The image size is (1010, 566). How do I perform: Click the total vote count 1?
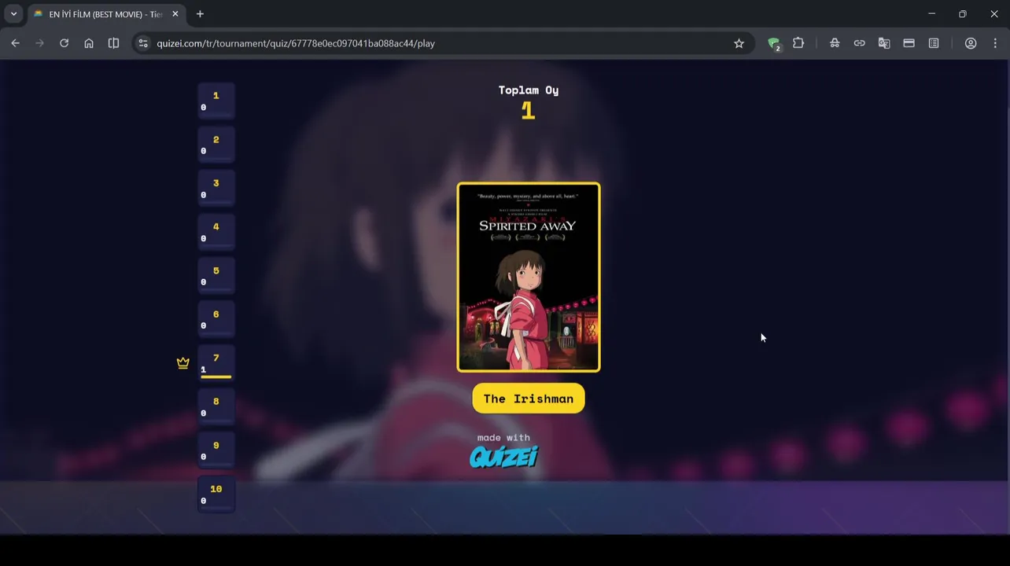pos(529,111)
